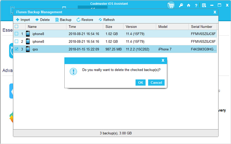Sort by the Time column header
This screenshot has height=144, width=231.
[85, 27]
